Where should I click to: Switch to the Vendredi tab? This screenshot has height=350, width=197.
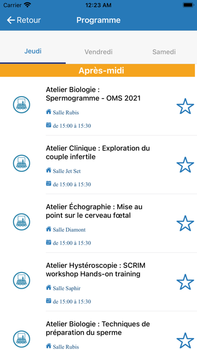tap(98, 52)
